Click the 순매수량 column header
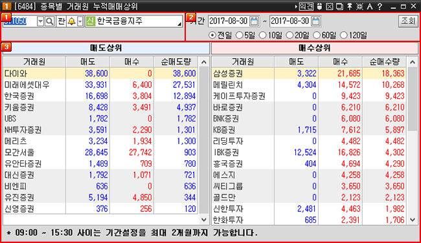Screen dimensions: 421x243 click(385, 62)
